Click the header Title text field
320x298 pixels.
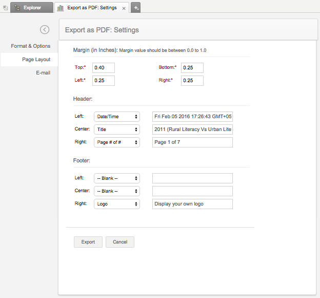click(x=192, y=129)
